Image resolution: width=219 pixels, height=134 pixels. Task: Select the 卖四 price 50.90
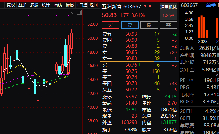pyautogui.click(x=131, y=40)
